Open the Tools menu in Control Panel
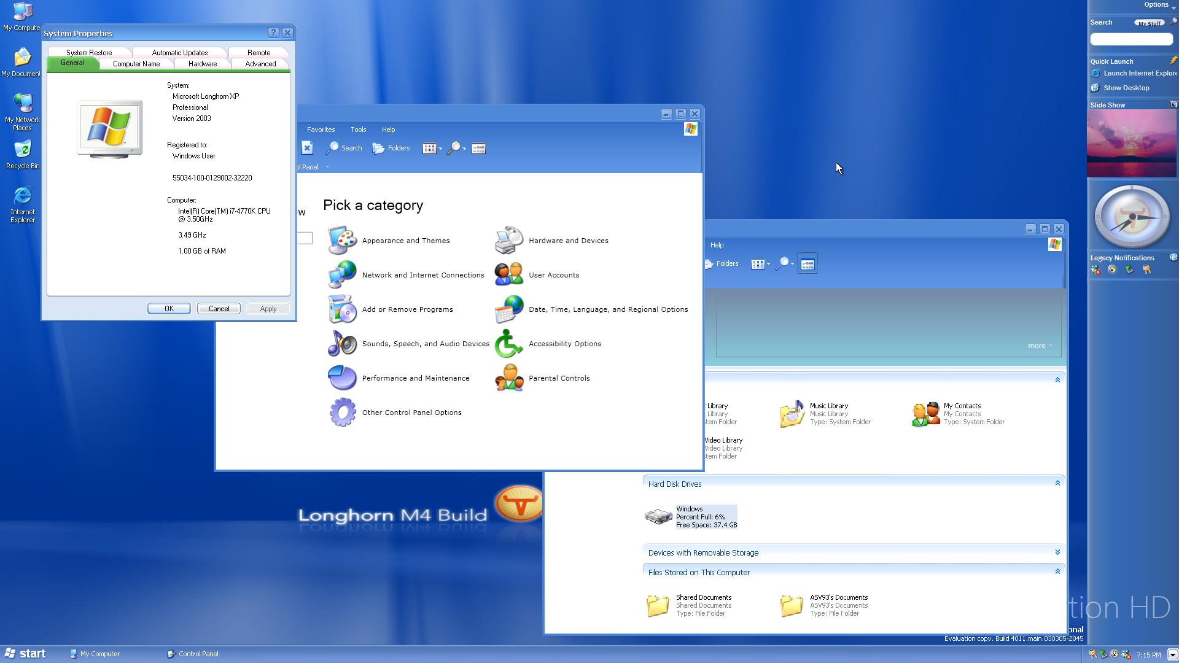This screenshot has height=663, width=1179. pos(358,130)
